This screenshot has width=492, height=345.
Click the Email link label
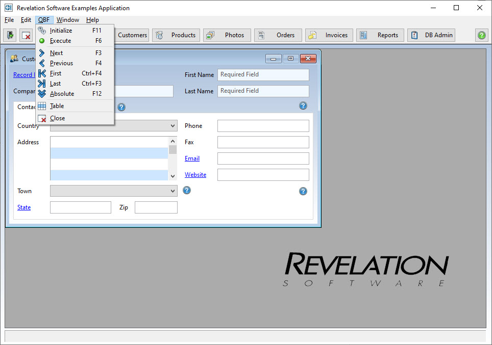click(192, 158)
